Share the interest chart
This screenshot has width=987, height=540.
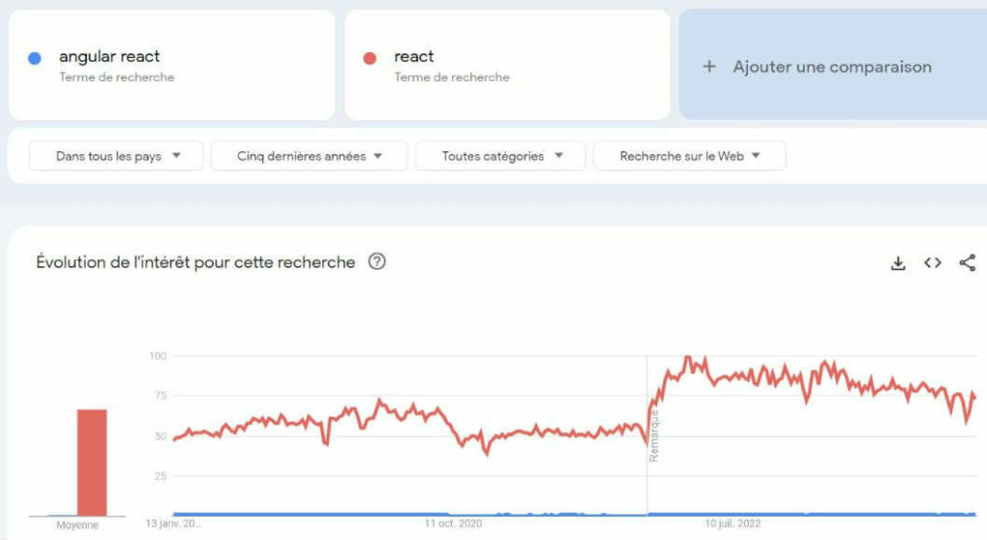coord(968,262)
